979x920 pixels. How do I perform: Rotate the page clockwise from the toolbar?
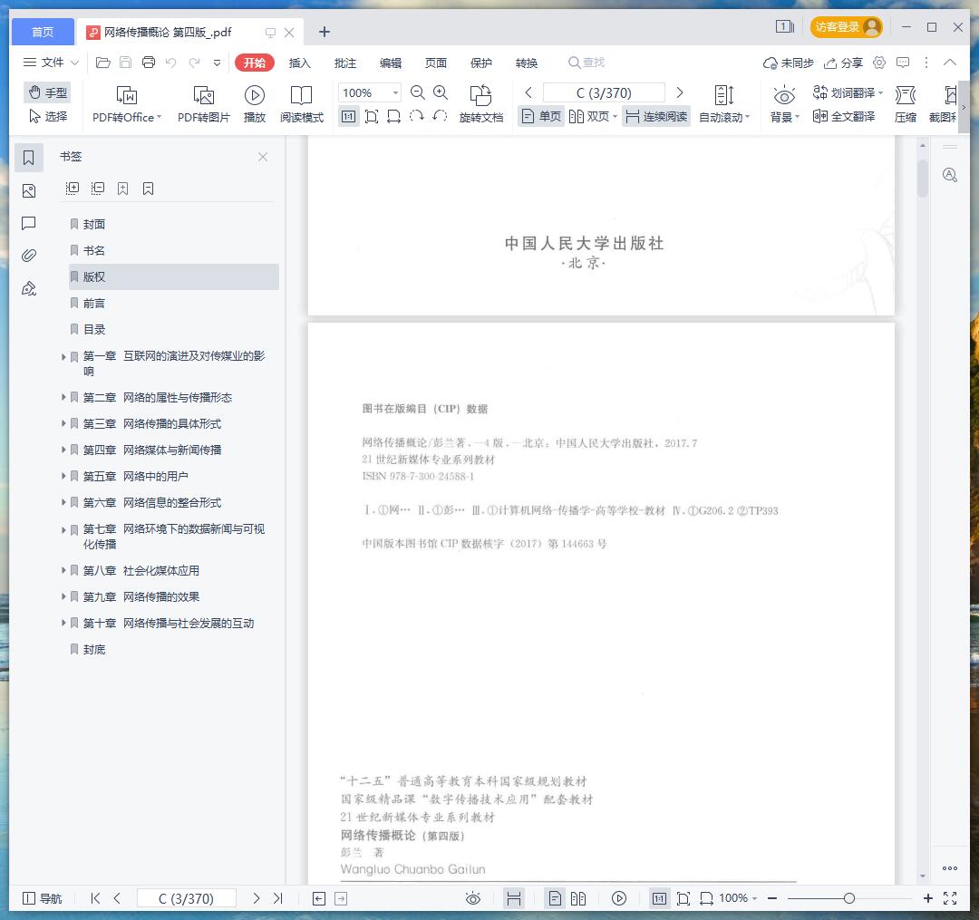point(416,116)
